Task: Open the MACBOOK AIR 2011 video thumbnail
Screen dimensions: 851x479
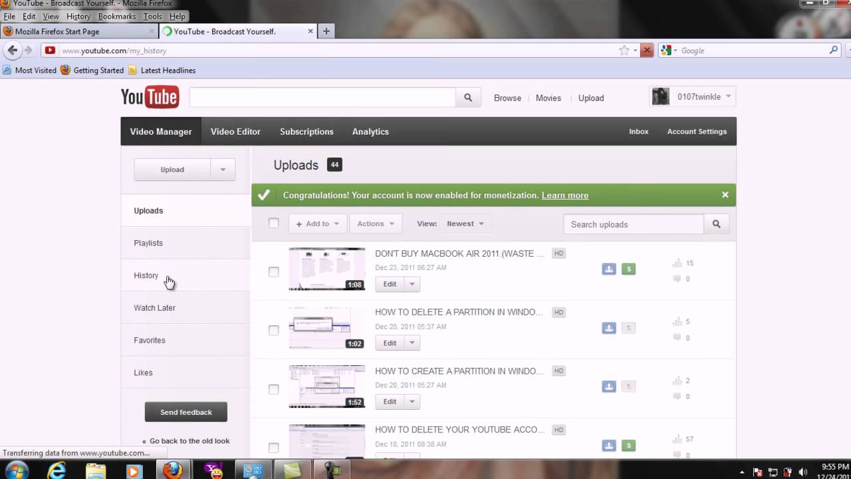Action: pos(327,269)
